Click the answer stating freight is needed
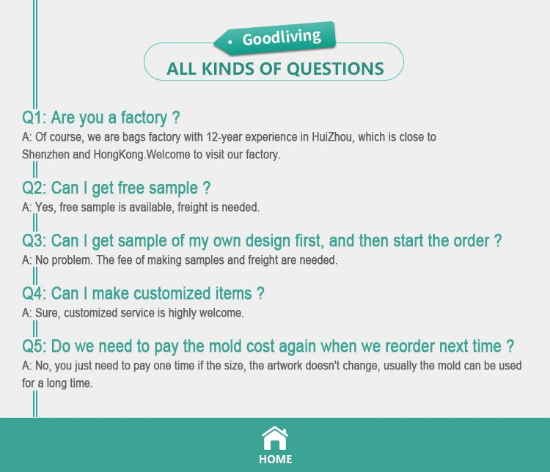The height and width of the screenshot is (472, 550). [x=141, y=207]
